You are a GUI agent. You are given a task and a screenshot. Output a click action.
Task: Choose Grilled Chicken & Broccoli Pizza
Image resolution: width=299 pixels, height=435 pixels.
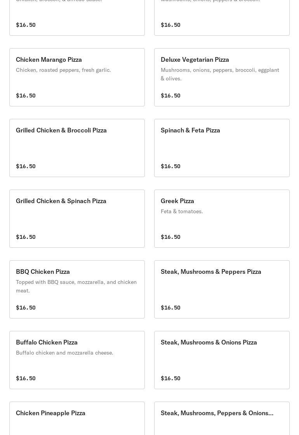(x=61, y=130)
